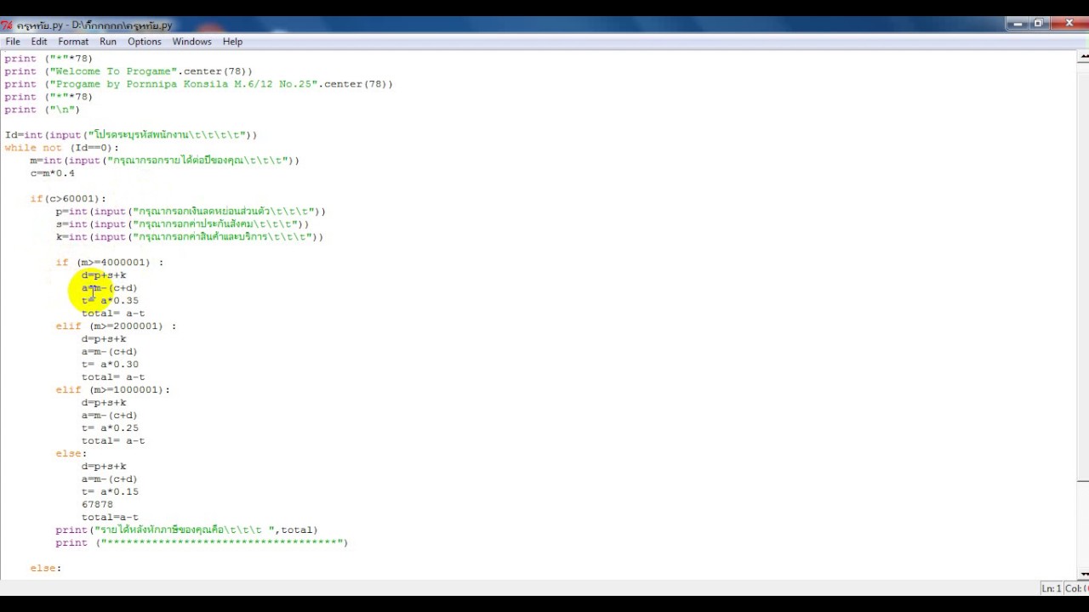The image size is (1089, 612).
Task: Click the print line ending with ",total)"
Action: click(x=186, y=530)
